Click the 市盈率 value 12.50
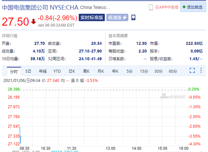The width and height of the screenshot is (208, 152). pos(141,43)
